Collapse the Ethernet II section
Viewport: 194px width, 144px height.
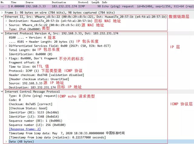coord(2,17)
